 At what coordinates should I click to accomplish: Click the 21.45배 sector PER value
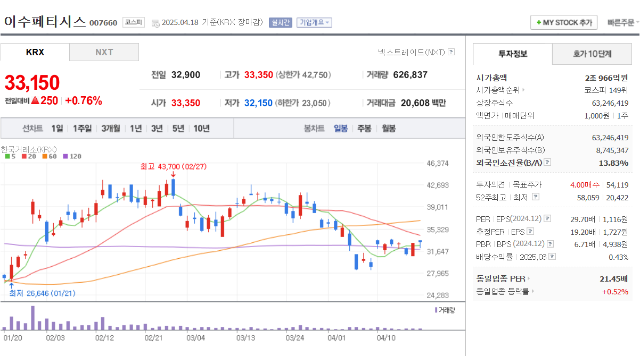(x=614, y=278)
